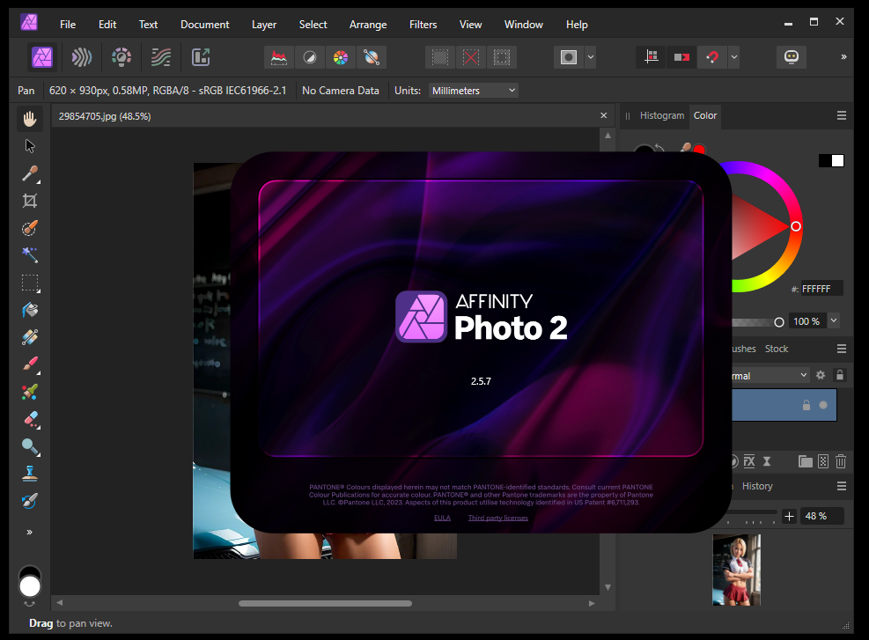This screenshot has height=640, width=869.
Task: Expand toolbar overflow chevron
Action: click(843, 57)
